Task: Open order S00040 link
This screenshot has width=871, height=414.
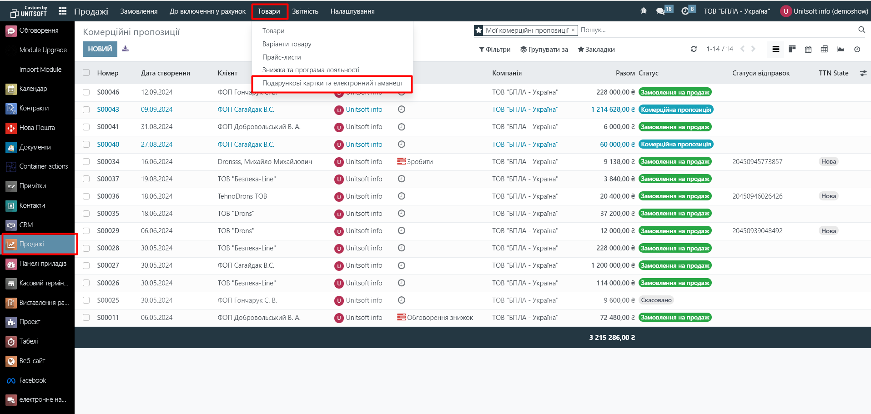Action: click(108, 145)
